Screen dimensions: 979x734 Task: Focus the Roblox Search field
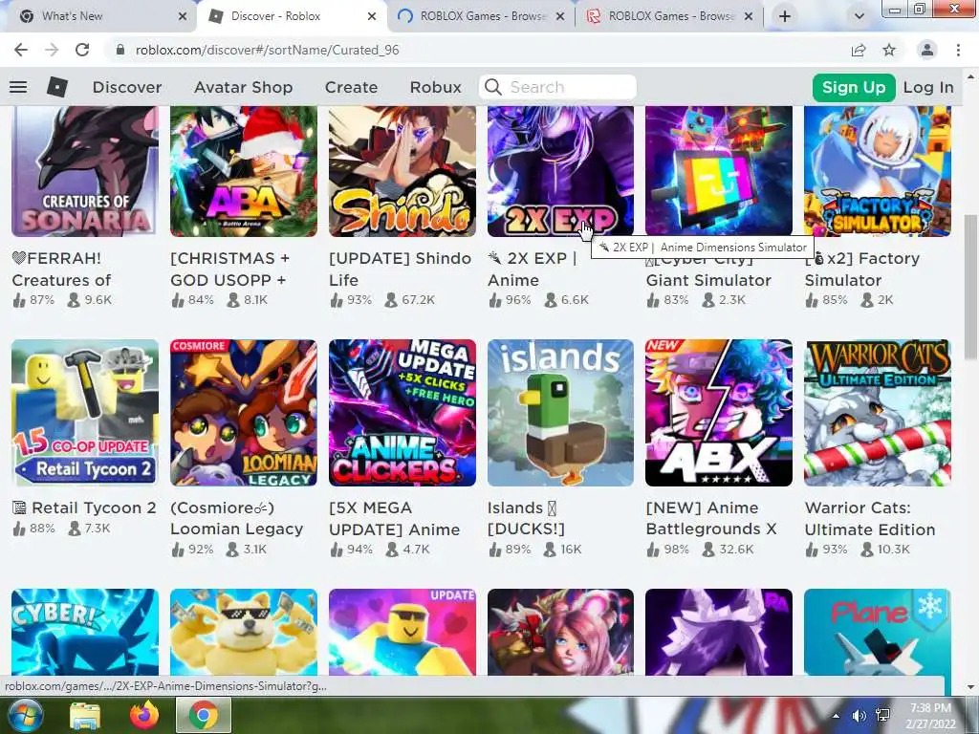point(557,87)
